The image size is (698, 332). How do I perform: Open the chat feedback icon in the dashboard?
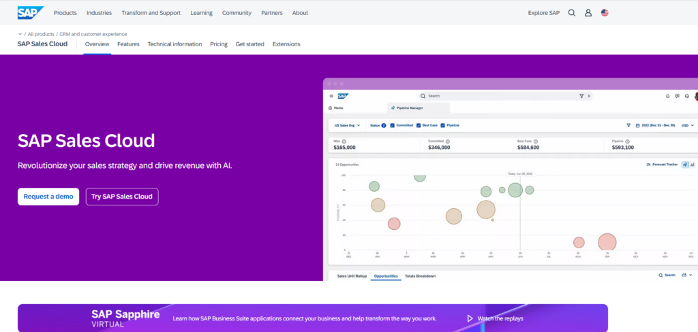coord(678,96)
